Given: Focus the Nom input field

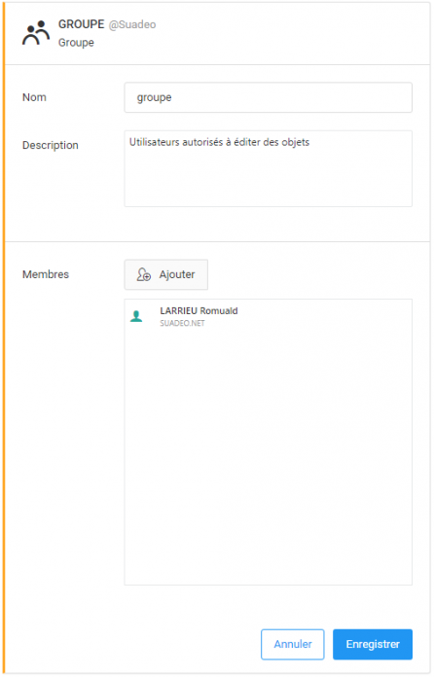Looking at the screenshot, I should 269,97.
